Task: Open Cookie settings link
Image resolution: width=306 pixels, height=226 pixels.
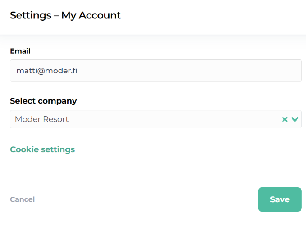Action: pos(42,149)
